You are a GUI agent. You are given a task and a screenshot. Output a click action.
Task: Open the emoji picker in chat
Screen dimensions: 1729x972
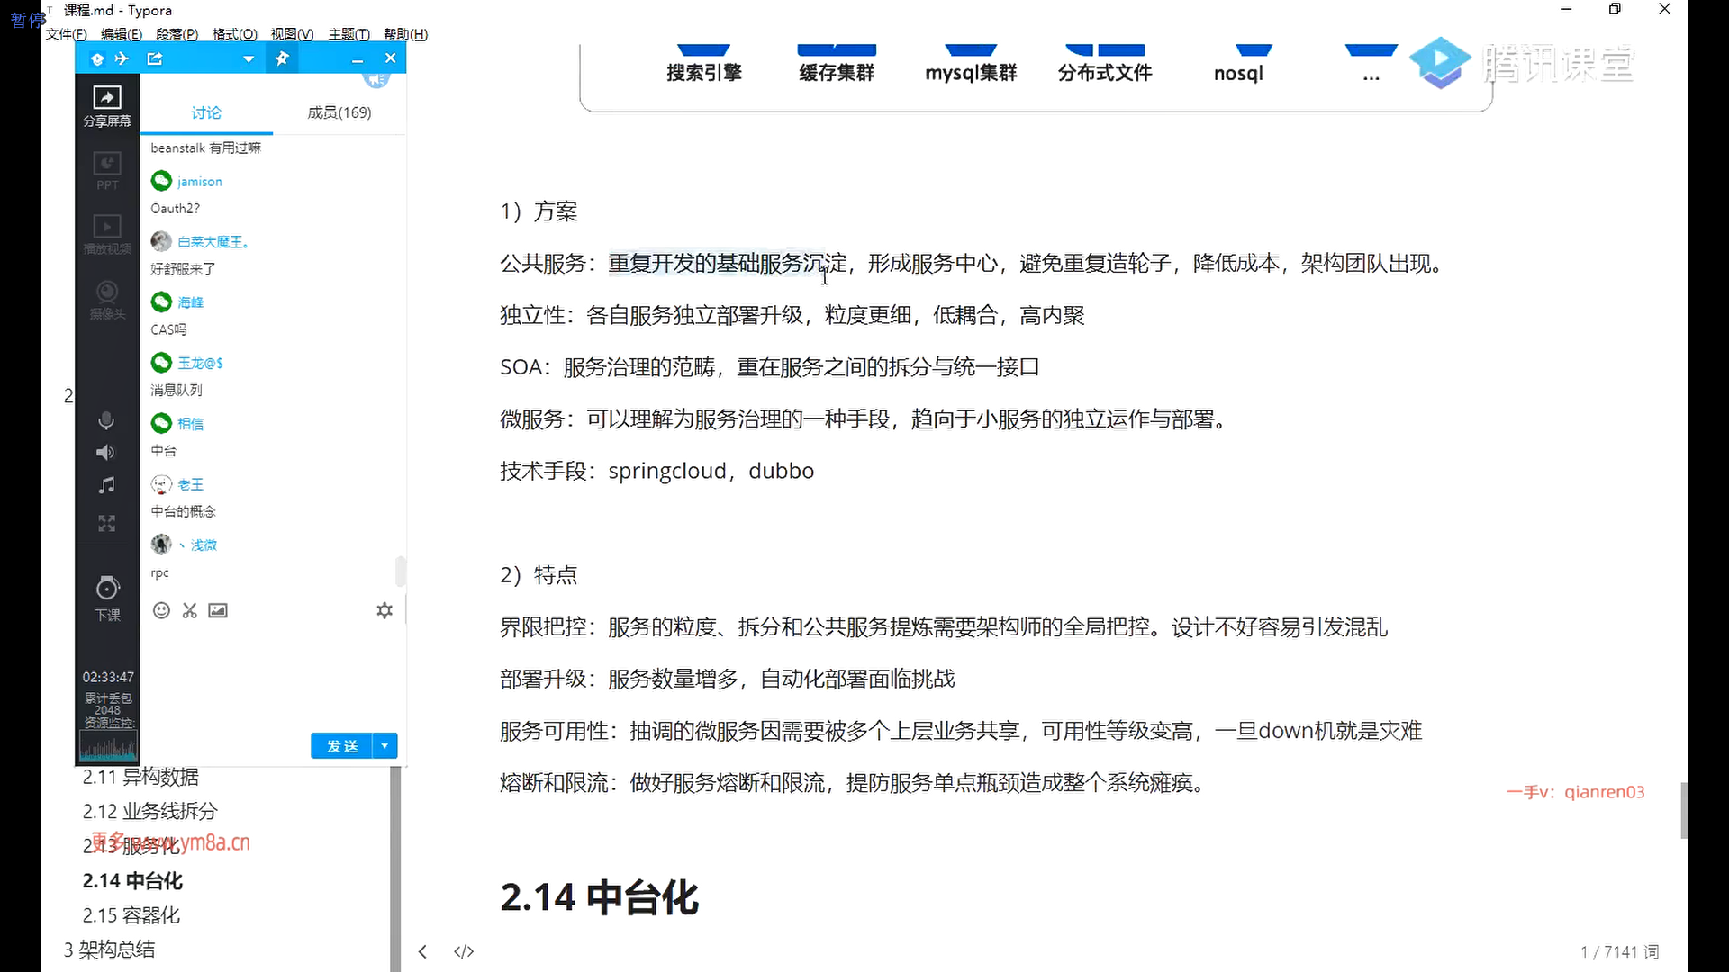click(x=161, y=610)
